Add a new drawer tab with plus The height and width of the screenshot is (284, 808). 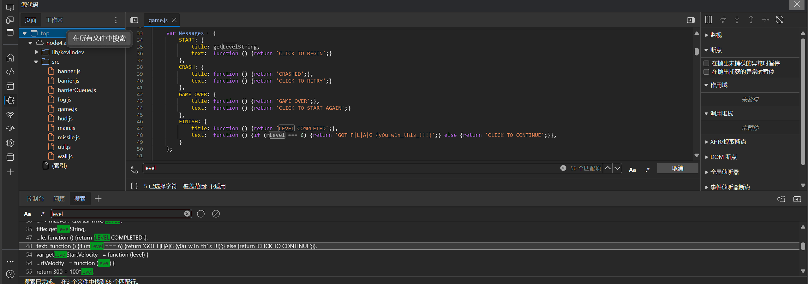tap(98, 199)
